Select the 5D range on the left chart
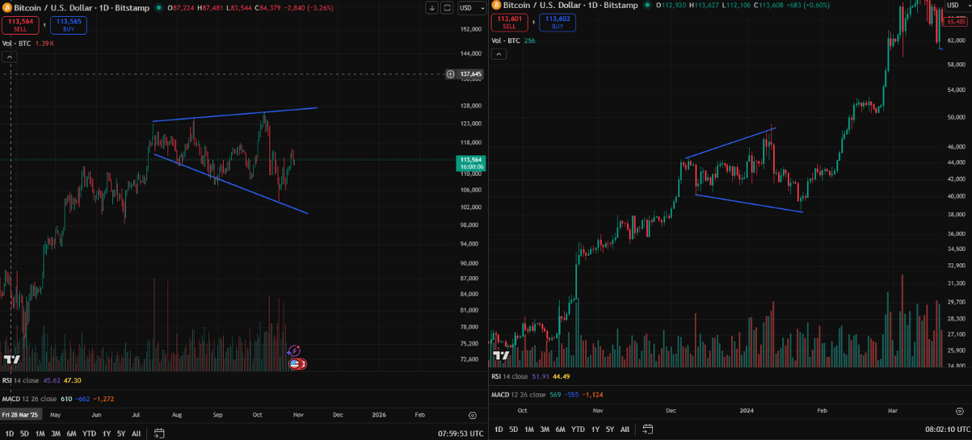 click(x=24, y=434)
